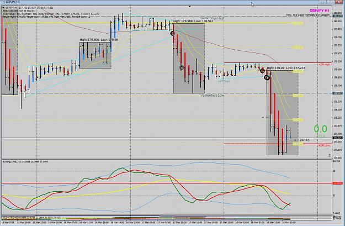
Task: Click the red 'ADR Low' label
Action: pos(324,145)
